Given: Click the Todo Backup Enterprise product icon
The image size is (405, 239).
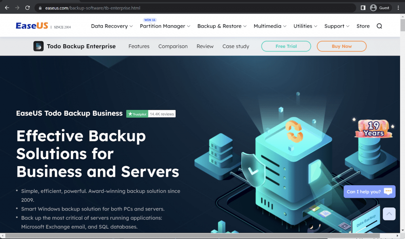Looking at the screenshot, I should click(38, 46).
